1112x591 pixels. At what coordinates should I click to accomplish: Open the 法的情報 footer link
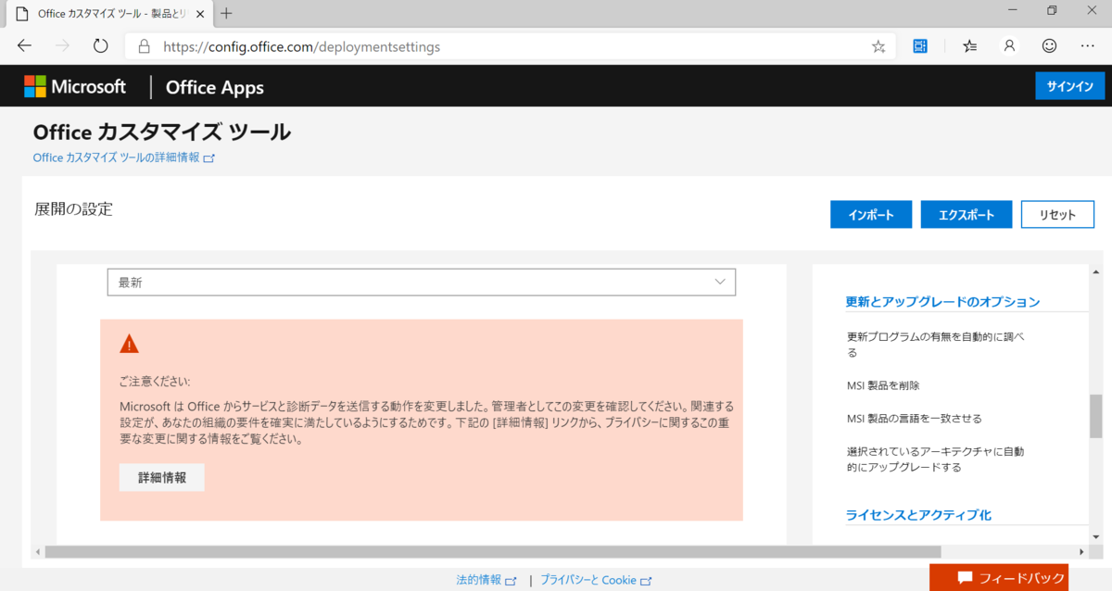[x=486, y=580]
